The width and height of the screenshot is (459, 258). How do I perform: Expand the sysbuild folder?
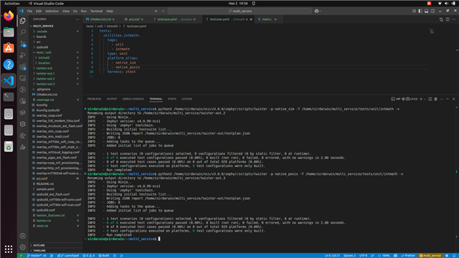pos(55,47)
